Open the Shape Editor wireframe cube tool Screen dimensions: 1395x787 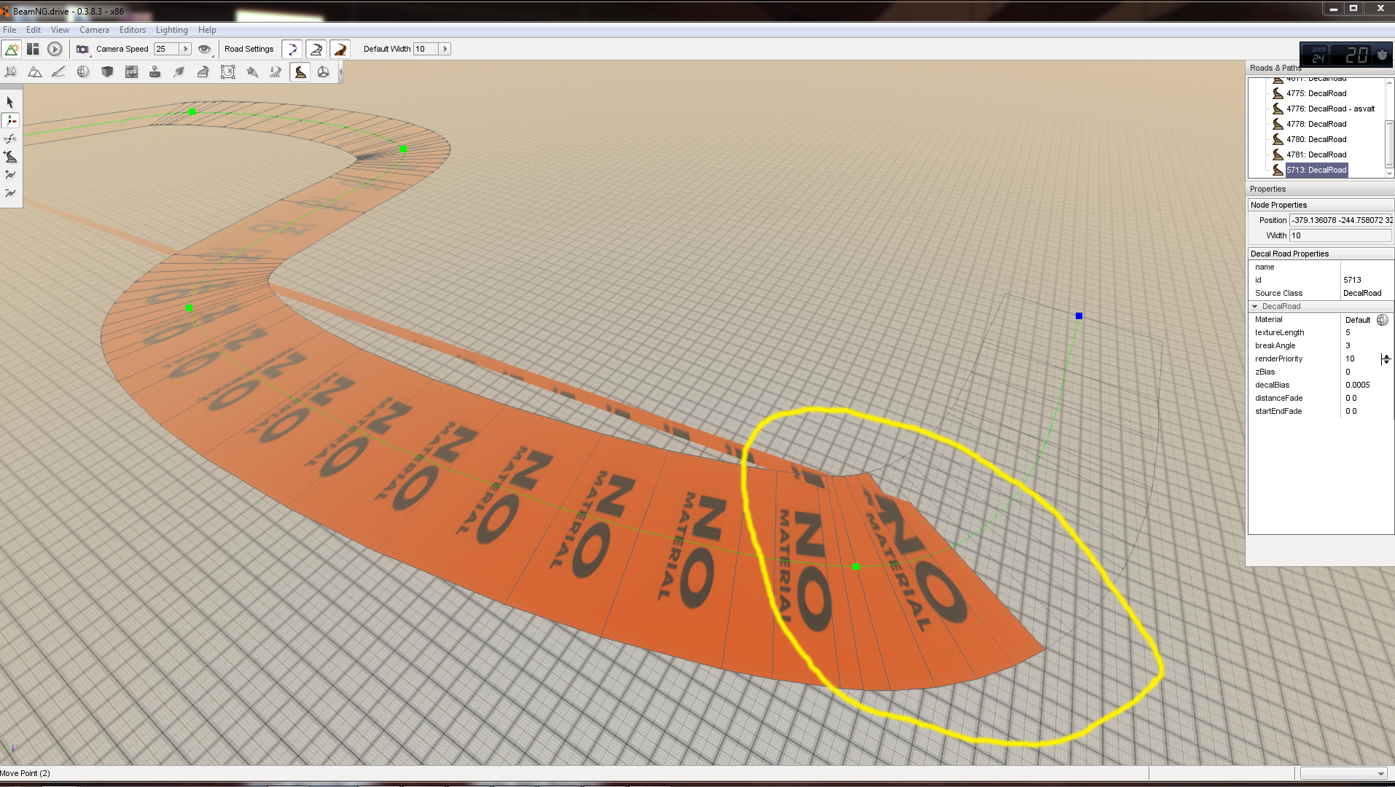[324, 71]
